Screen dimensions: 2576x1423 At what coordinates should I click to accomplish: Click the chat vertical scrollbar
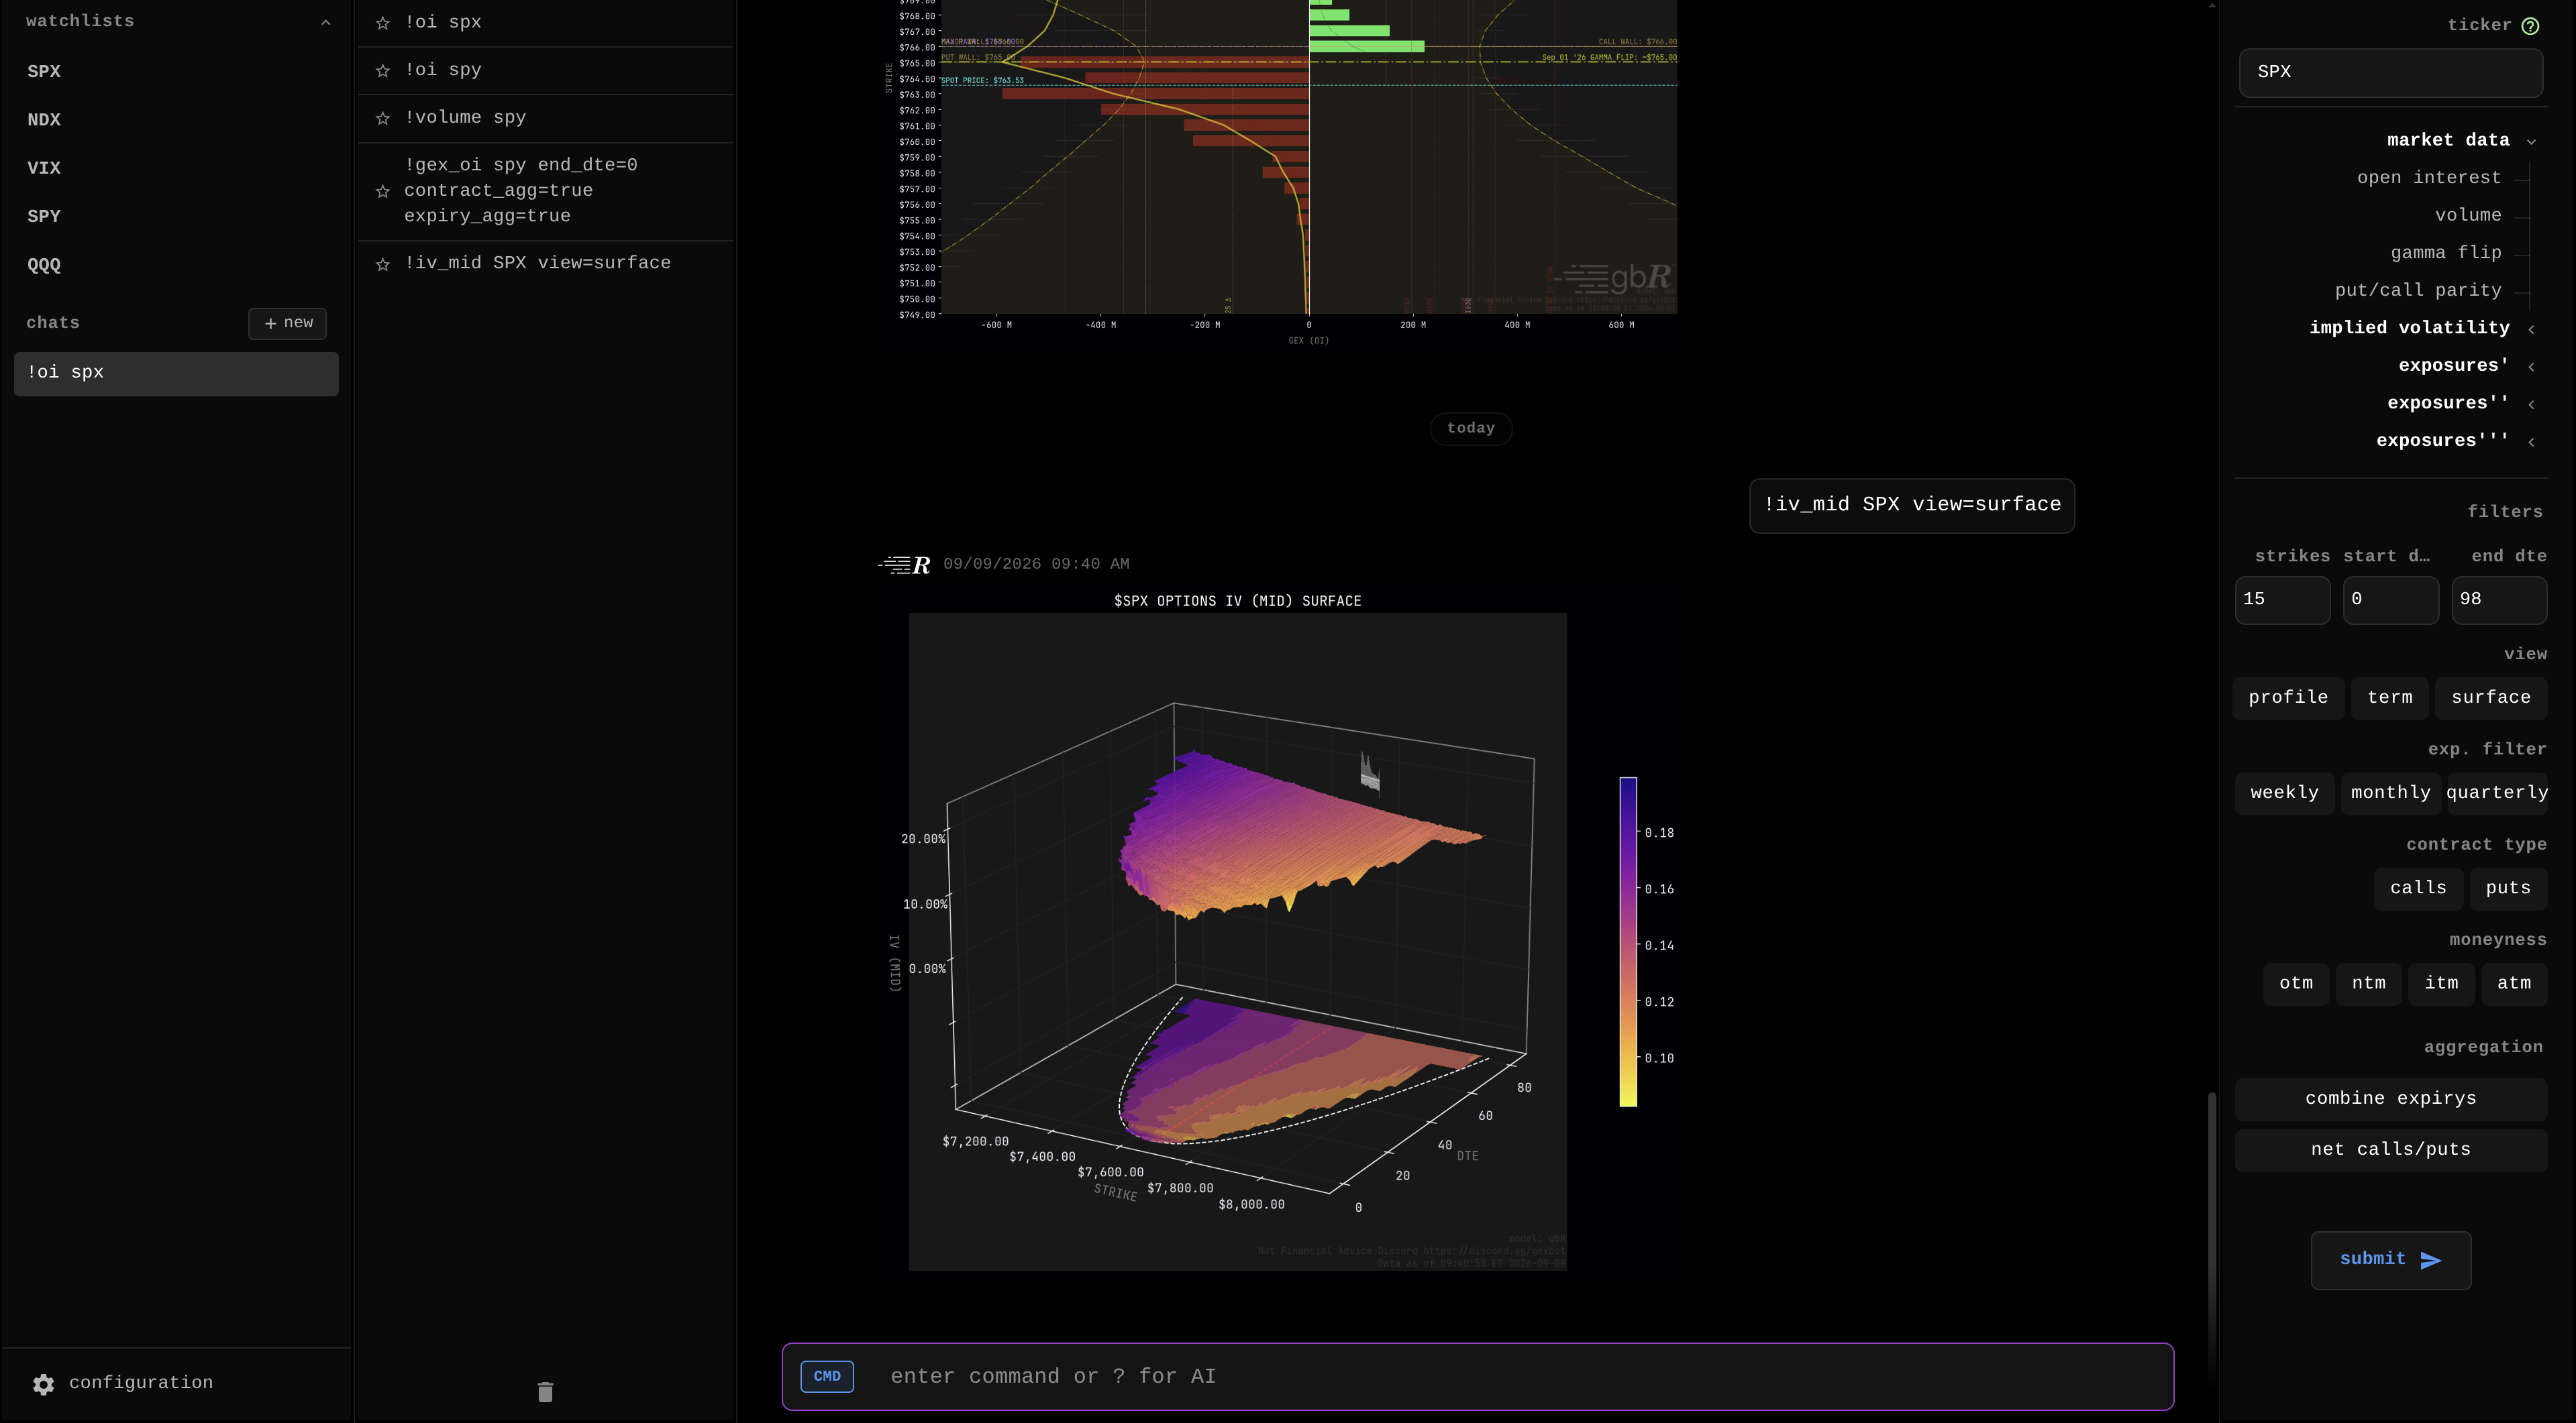pyautogui.click(x=2212, y=1237)
